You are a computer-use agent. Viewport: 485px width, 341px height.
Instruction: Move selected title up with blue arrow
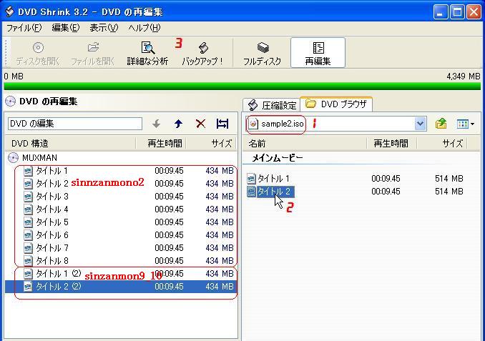[178, 124]
